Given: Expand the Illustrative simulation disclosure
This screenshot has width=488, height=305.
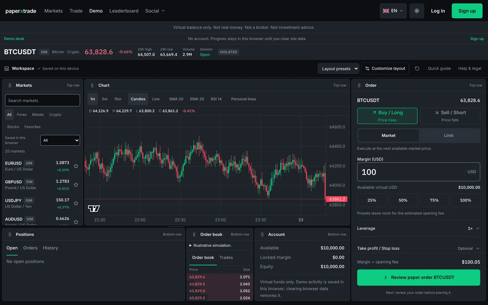Looking at the screenshot, I should click(210, 246).
